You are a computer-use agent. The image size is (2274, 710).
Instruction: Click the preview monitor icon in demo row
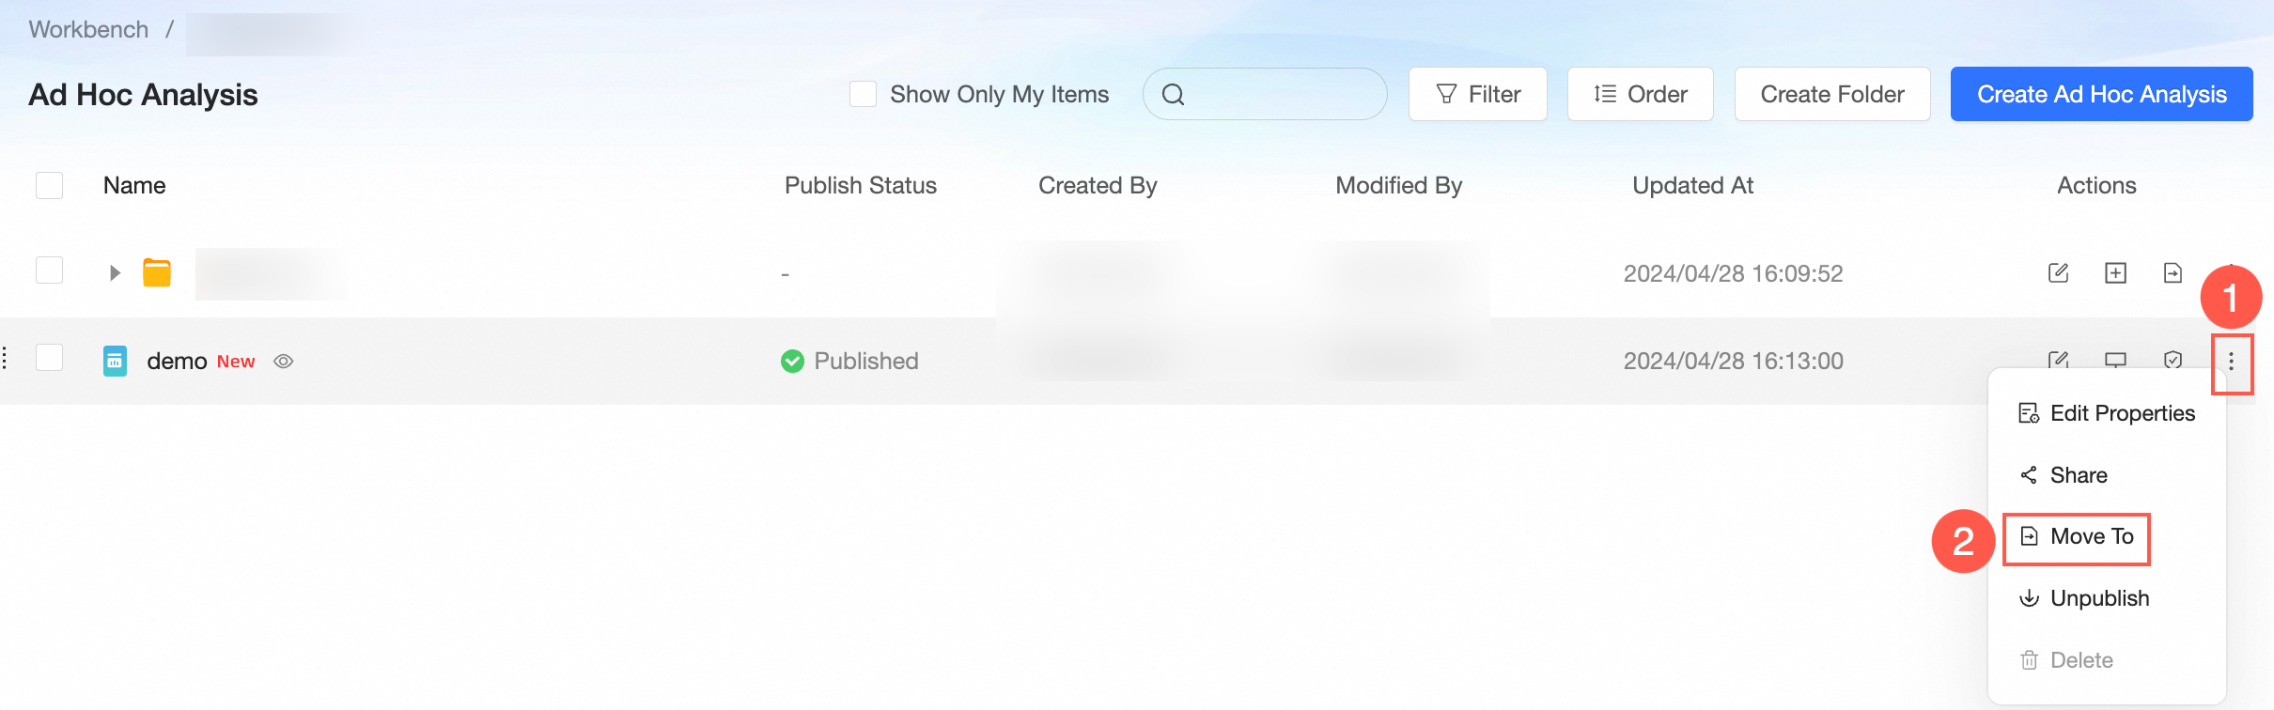pos(2115,360)
